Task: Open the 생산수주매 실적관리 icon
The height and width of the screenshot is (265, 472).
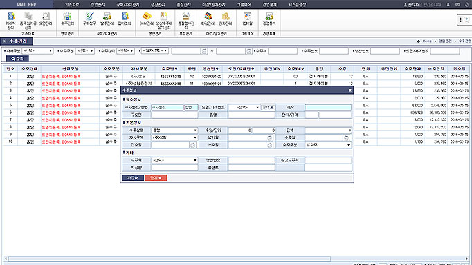Action: tap(164, 16)
